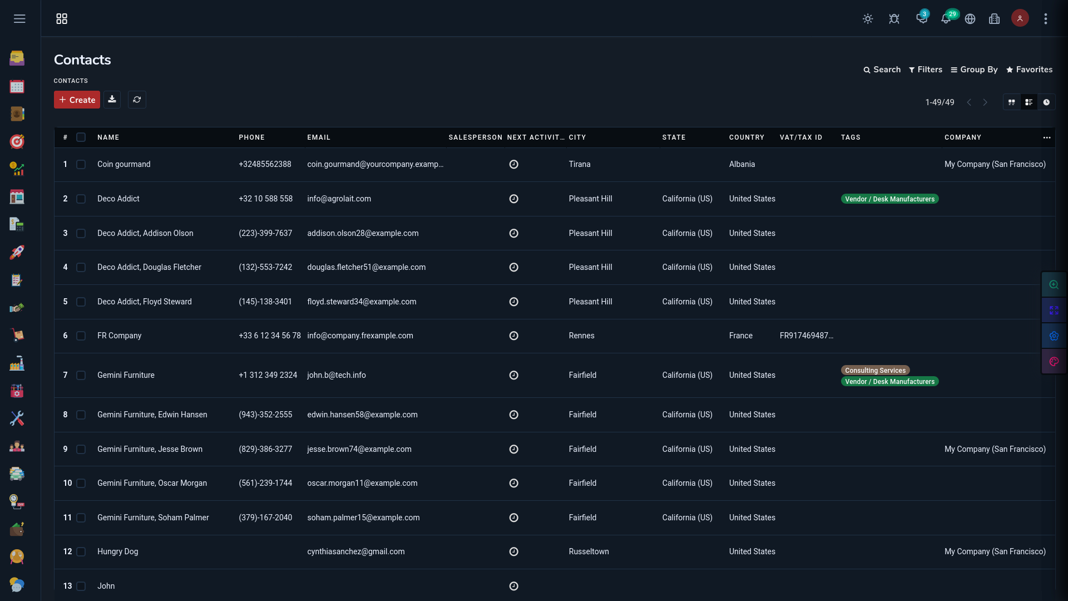Open the red toolbox sidebar icon

[17, 391]
